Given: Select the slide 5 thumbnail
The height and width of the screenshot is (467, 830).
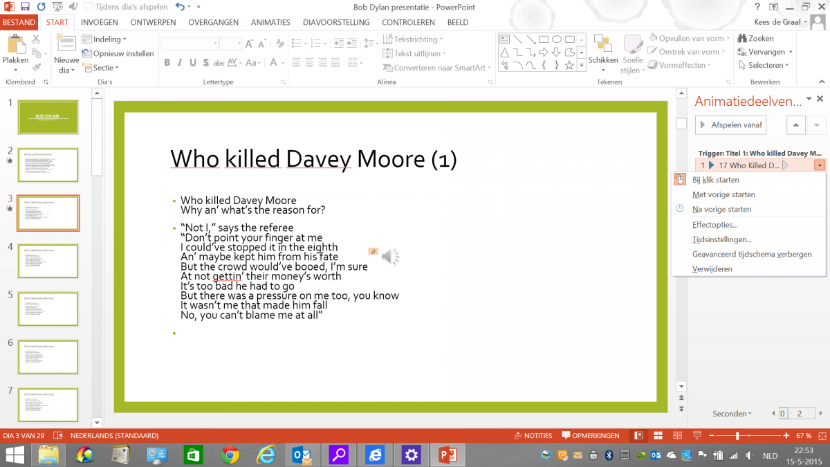Looking at the screenshot, I should 48,309.
